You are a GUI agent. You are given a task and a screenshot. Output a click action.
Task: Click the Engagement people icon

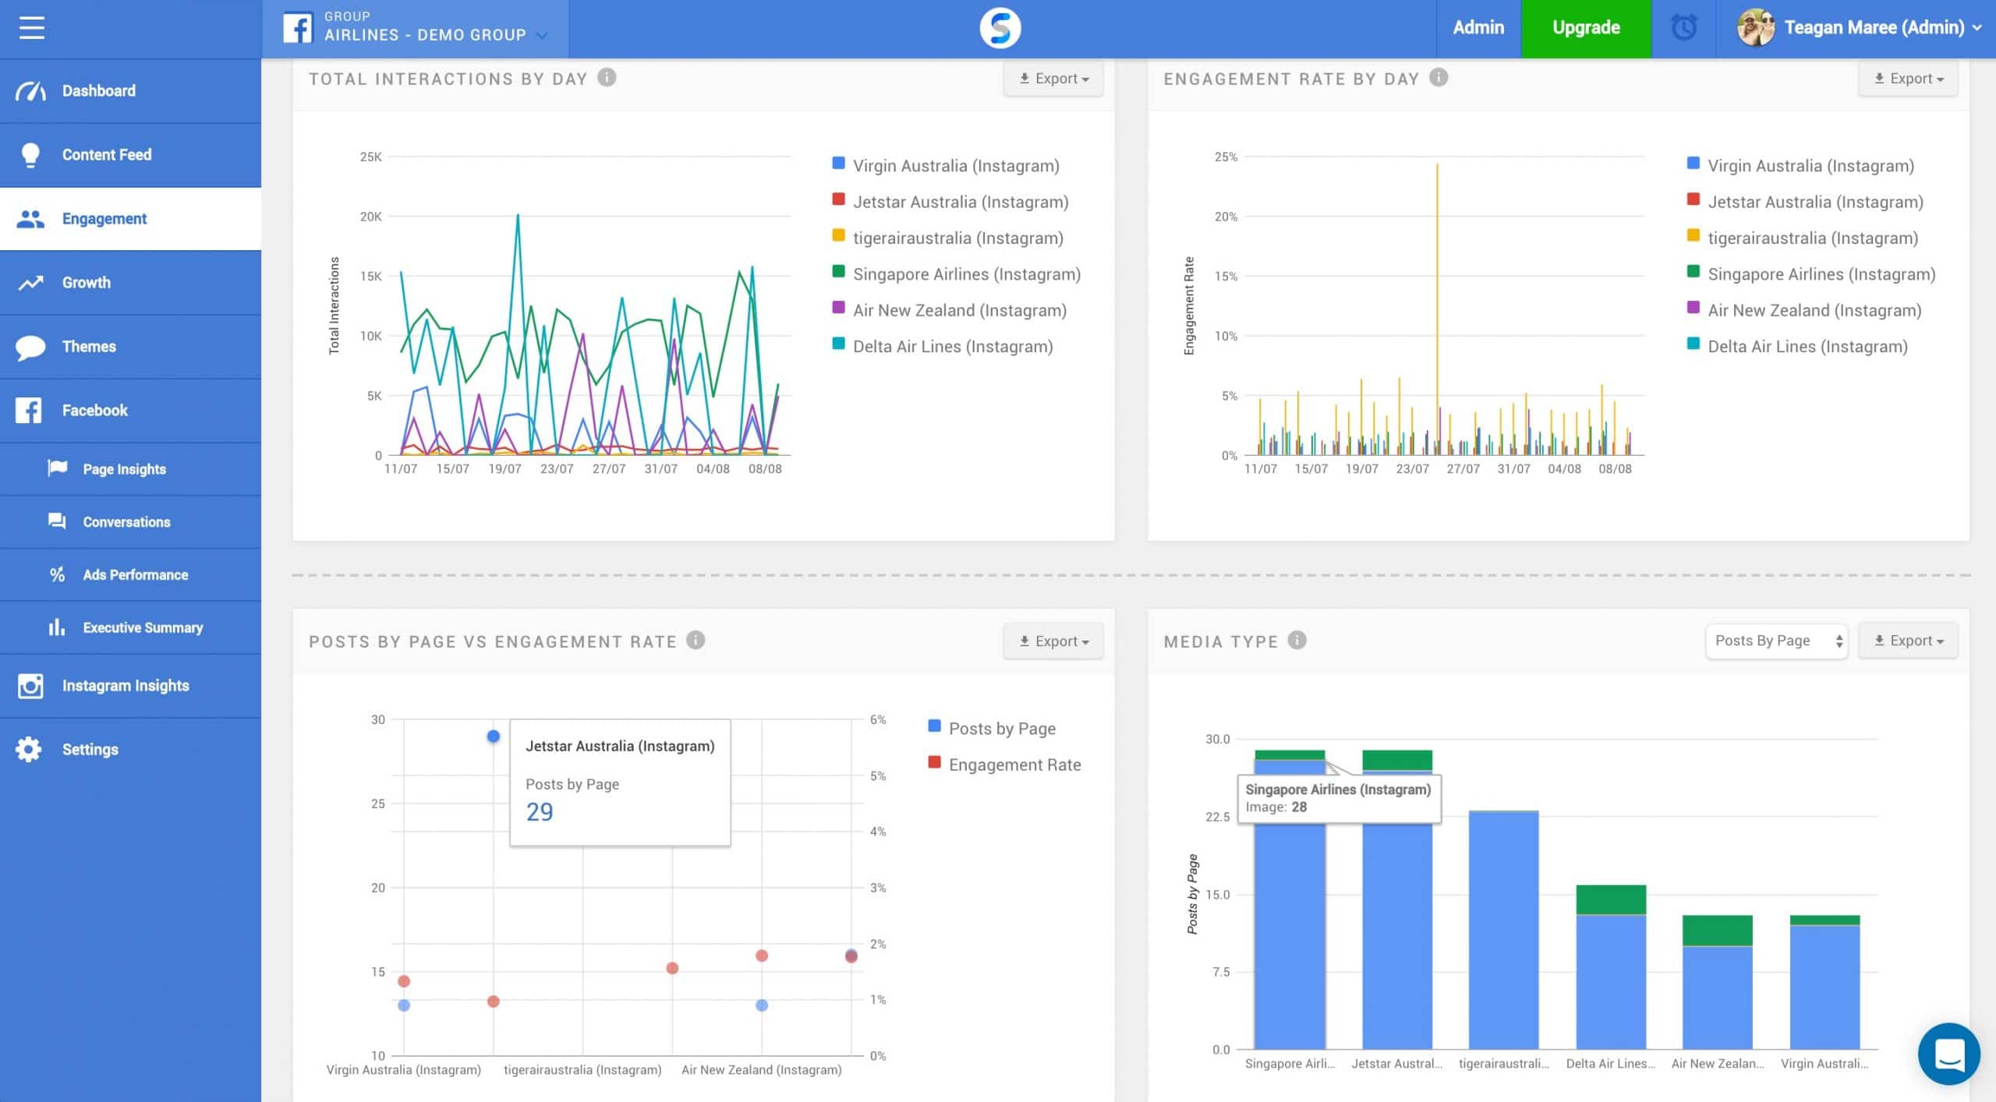click(30, 219)
